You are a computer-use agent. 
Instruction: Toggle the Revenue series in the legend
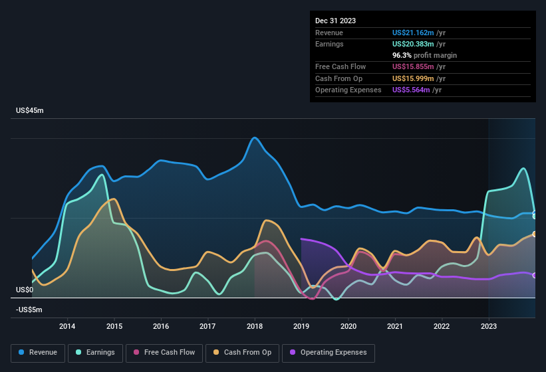pyautogui.click(x=39, y=353)
